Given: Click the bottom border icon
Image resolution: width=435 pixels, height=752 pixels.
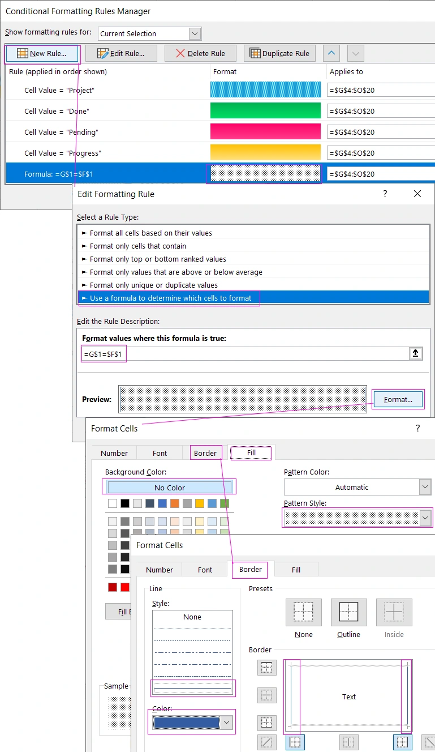Looking at the screenshot, I should pyautogui.click(x=266, y=723).
